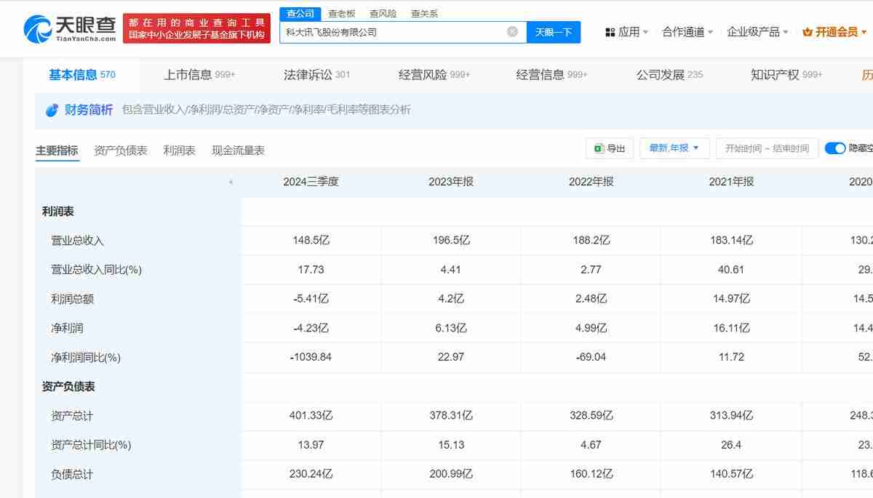Clear the search box with the X icon
873x498 pixels.
[x=511, y=31]
